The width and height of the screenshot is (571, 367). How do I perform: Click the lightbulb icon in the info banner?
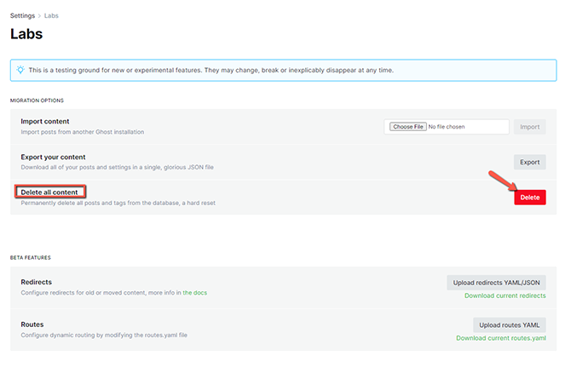tap(20, 70)
